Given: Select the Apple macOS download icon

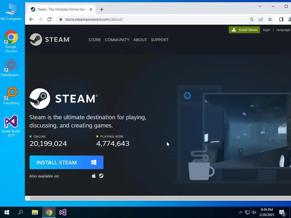Looking at the screenshot, I should (94, 176).
